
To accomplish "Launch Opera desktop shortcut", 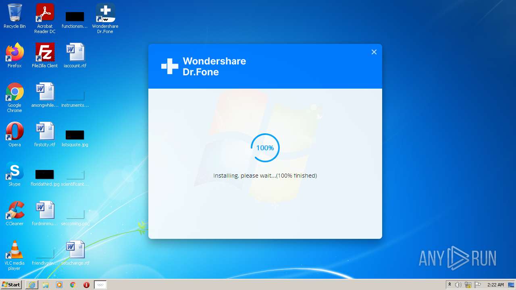I will [15, 135].
